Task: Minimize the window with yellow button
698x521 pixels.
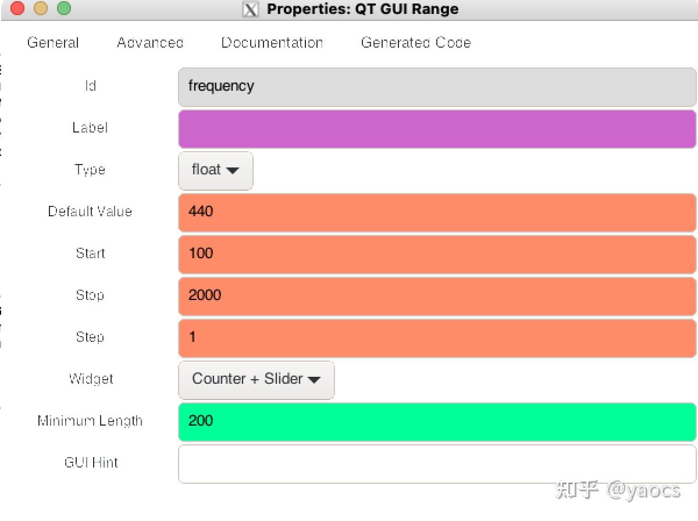Action: [41, 9]
